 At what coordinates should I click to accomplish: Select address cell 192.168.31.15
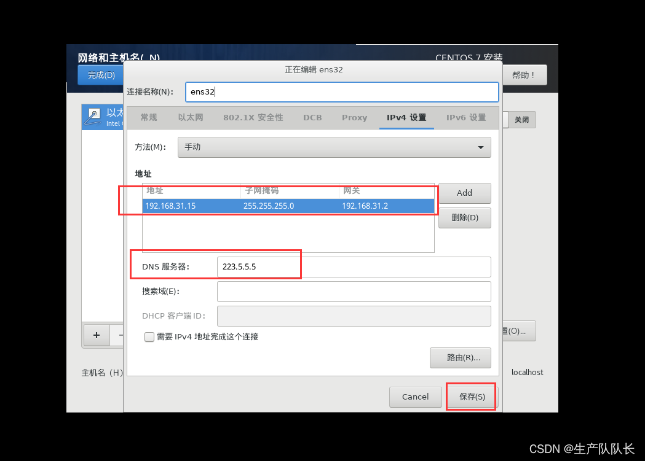coord(170,206)
